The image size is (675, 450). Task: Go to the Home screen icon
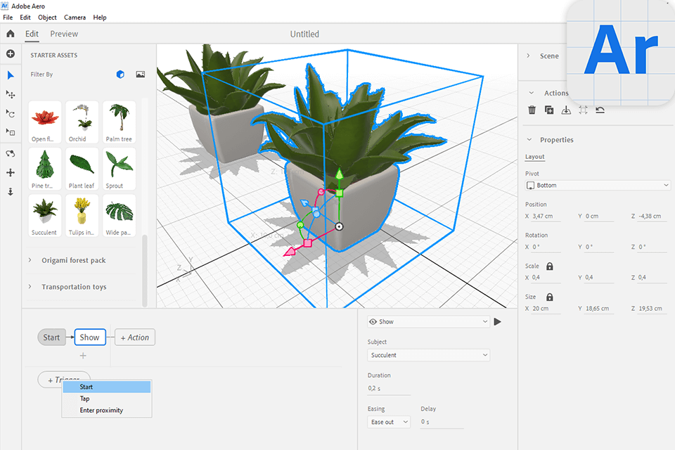[x=11, y=34]
